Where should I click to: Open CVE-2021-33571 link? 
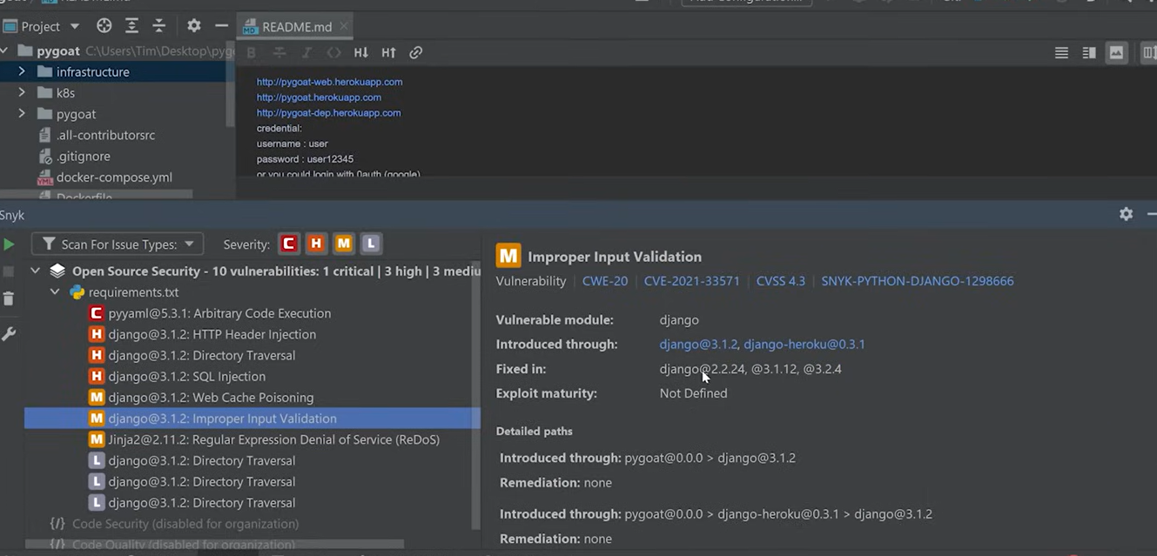(x=692, y=281)
